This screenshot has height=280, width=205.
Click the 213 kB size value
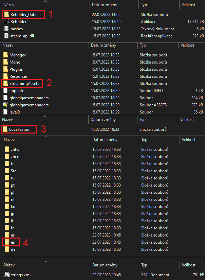click(198, 36)
